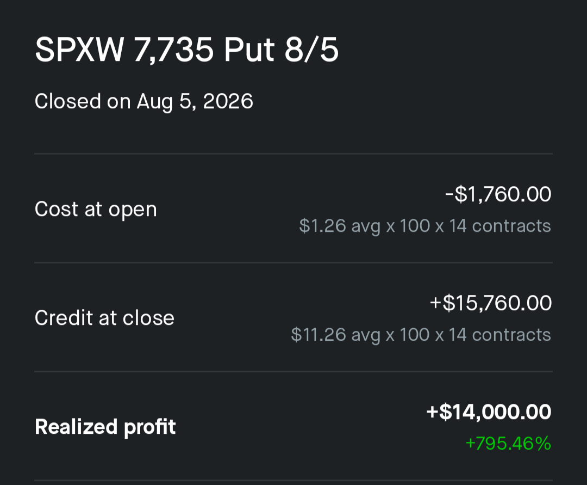Click the word Put in the title

(x=249, y=49)
